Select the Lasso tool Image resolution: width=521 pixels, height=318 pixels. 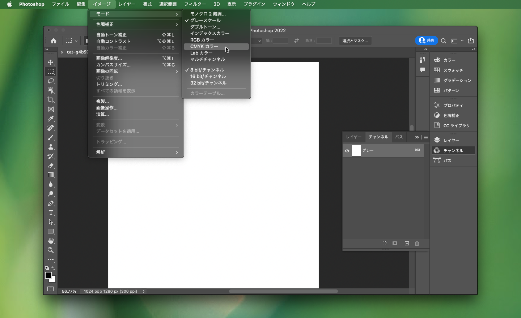(x=51, y=81)
